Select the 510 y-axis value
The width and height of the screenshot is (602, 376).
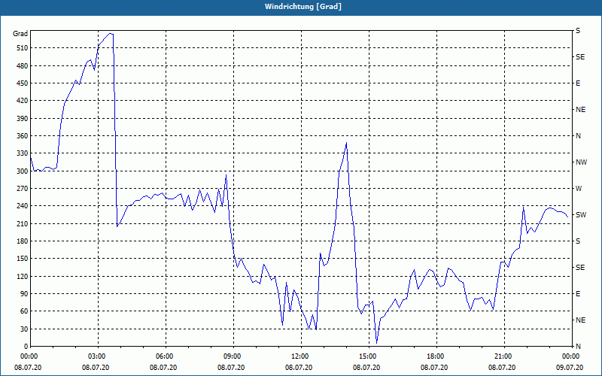(23, 48)
